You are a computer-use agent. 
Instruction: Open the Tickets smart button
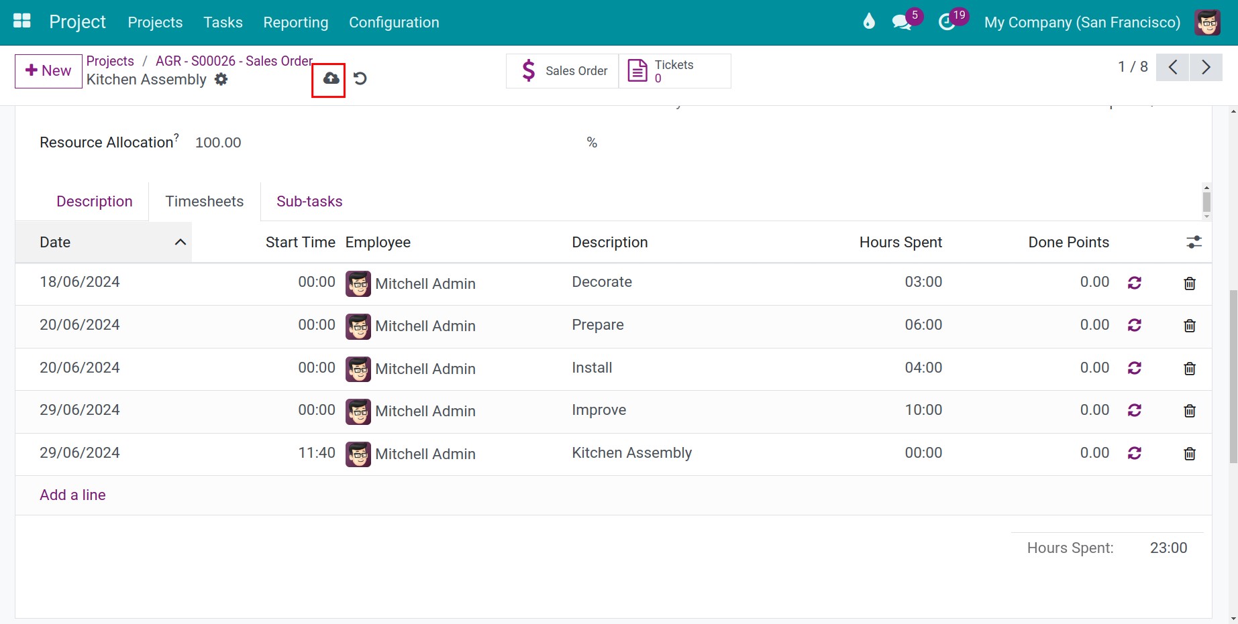[x=674, y=71]
